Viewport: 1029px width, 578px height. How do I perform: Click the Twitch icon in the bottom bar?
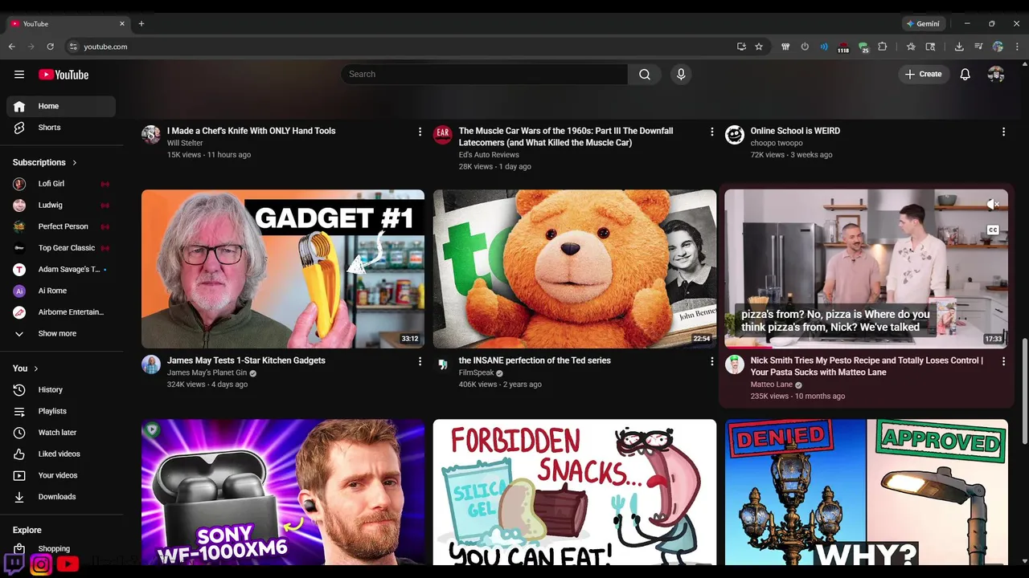point(14,564)
